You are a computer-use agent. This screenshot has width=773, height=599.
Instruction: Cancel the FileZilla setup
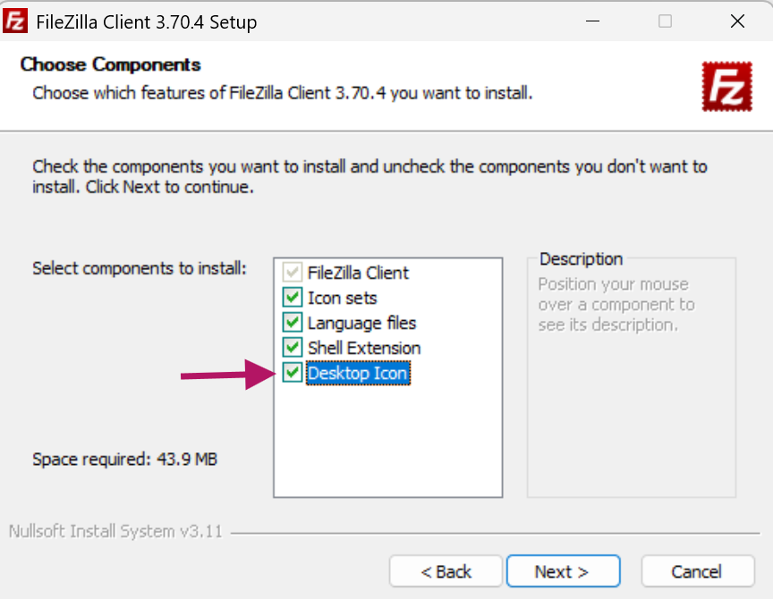click(698, 571)
